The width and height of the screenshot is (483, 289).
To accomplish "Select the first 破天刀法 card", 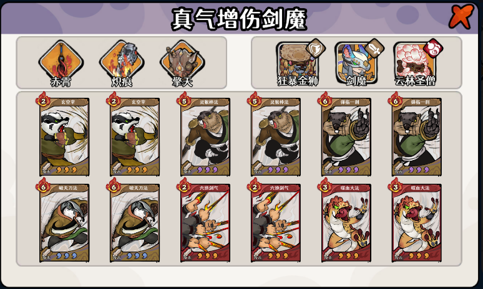I will coord(64,222).
